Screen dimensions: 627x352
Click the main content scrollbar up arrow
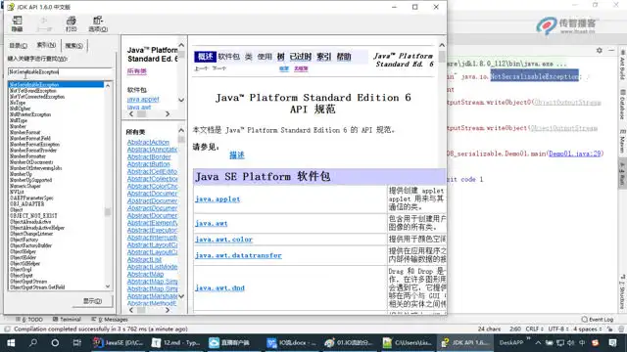tap(442, 45)
